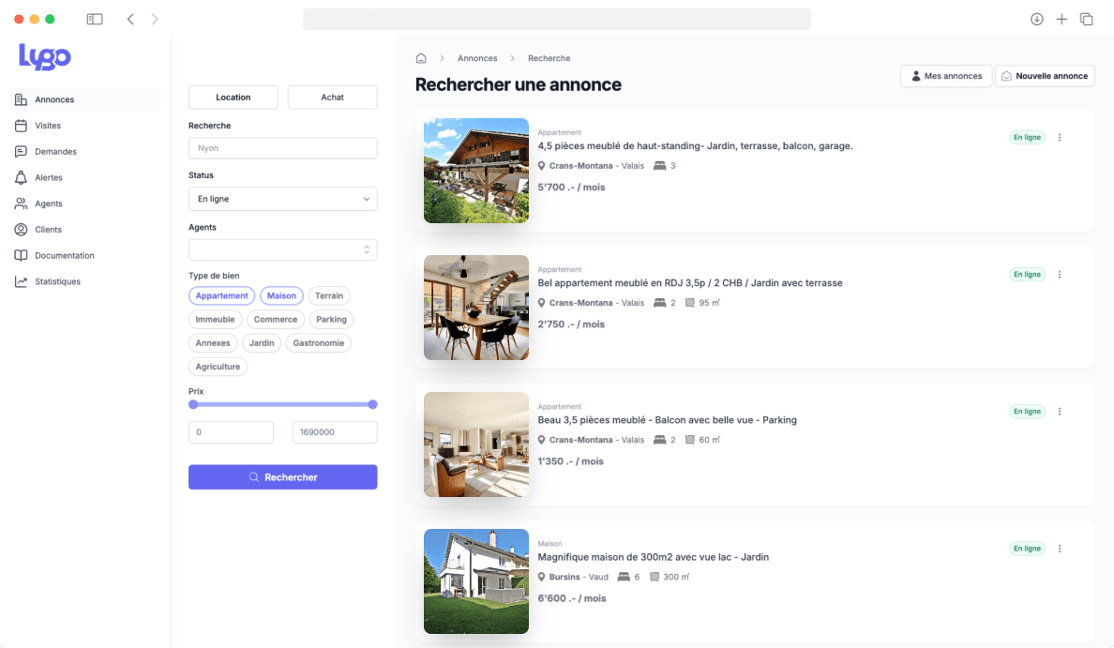This screenshot has height=648, width=1114.
Task: Open Demandes from the sidebar
Action: coord(21,151)
